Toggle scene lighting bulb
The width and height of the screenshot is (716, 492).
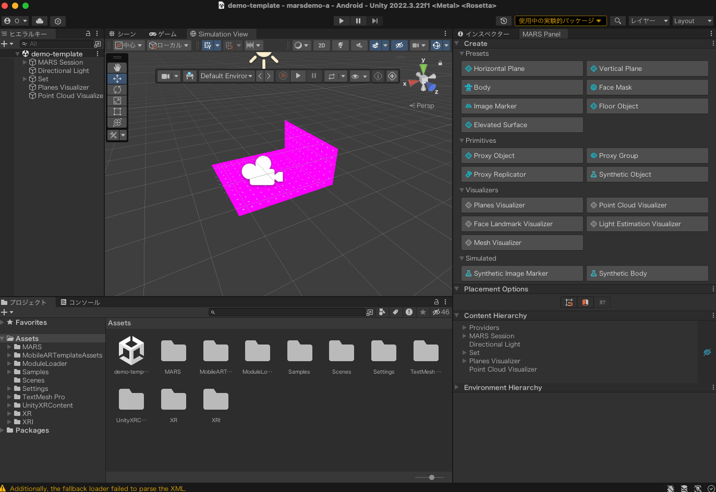[341, 45]
